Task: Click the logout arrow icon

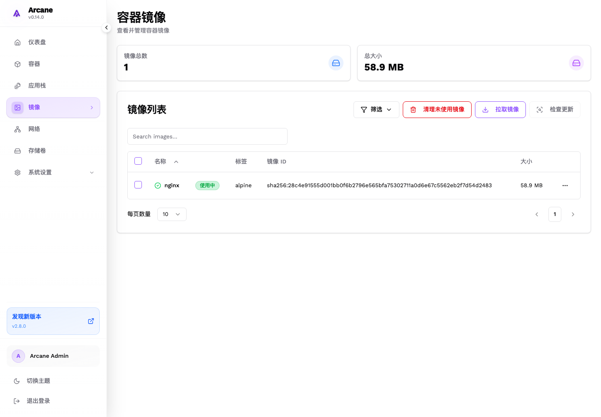Action: coord(17,401)
